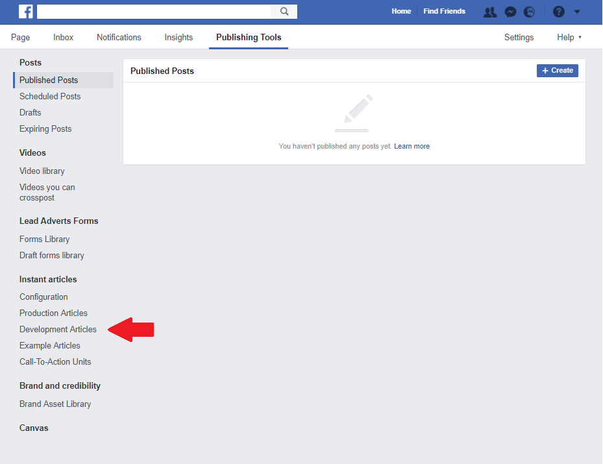Switch to the Inbox tab
Viewport: 603px width, 464px height.
coord(63,37)
